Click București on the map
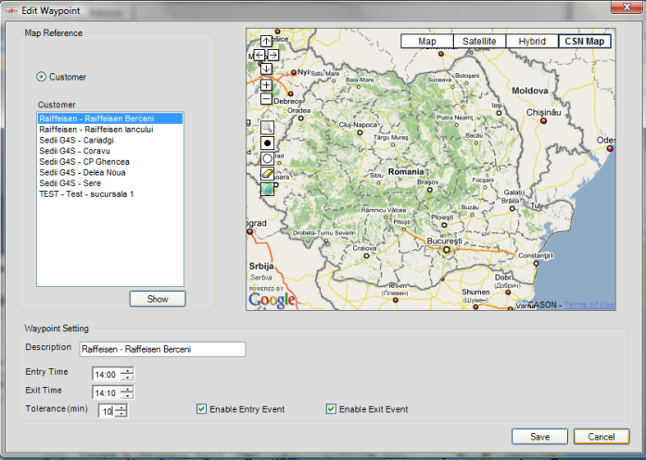The width and height of the screenshot is (646, 460). tap(444, 242)
